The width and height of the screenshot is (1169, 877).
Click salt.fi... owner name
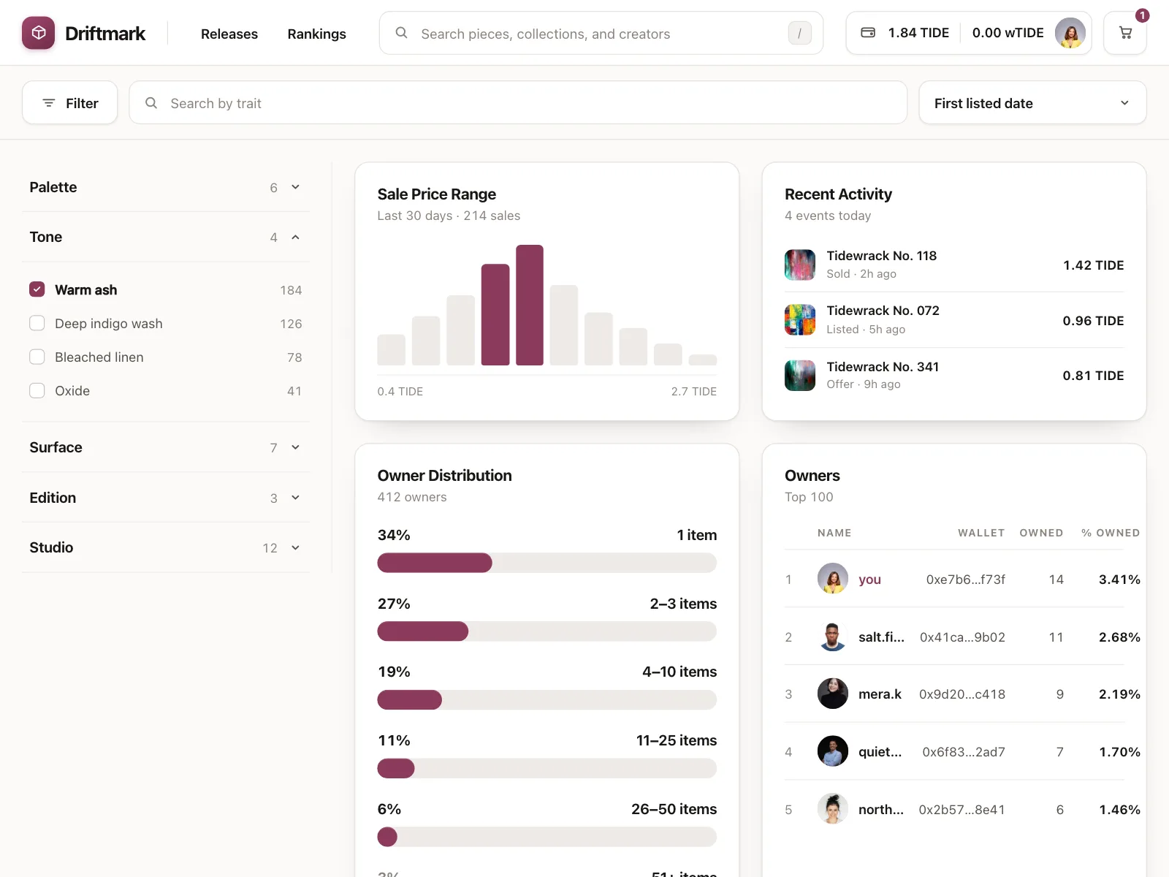[881, 637]
